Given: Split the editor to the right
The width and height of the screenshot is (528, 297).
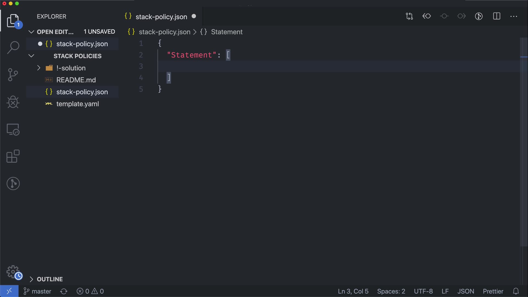Looking at the screenshot, I should coord(497,16).
